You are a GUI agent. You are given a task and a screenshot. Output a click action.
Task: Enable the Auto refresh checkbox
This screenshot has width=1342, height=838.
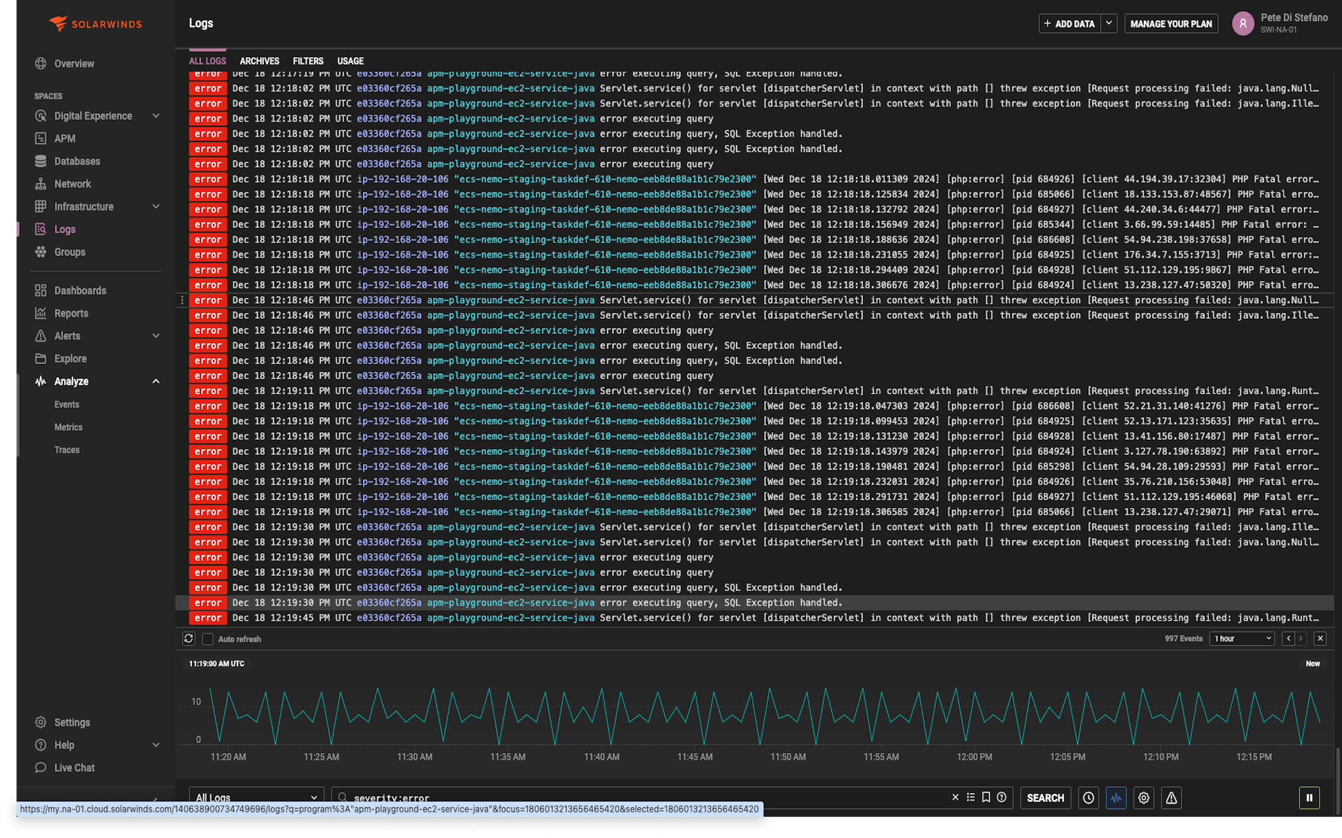coord(208,638)
